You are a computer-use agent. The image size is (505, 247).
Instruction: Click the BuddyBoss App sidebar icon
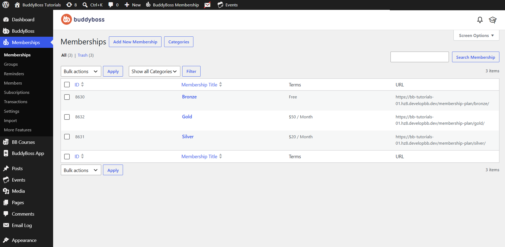point(6,153)
